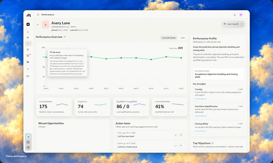
Task: Click the Closing ability strength title
Action: tap(201, 124)
